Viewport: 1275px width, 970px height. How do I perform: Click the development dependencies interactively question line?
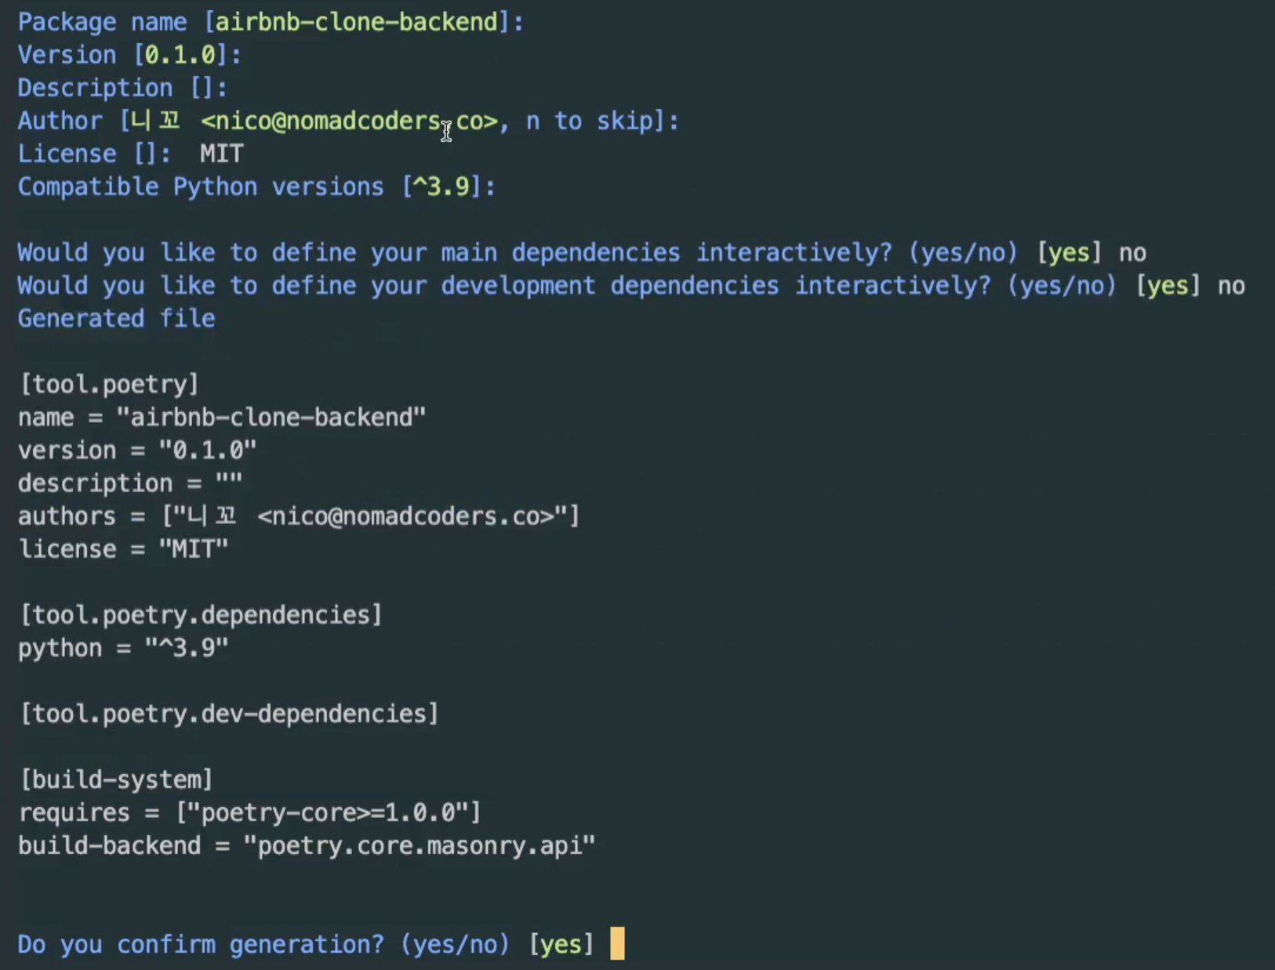631,285
